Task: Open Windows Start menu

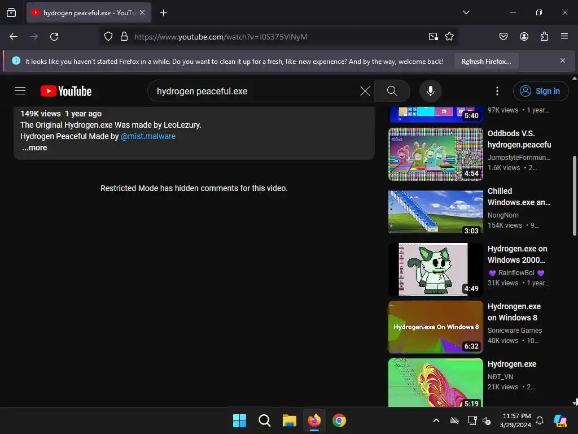Action: point(239,420)
